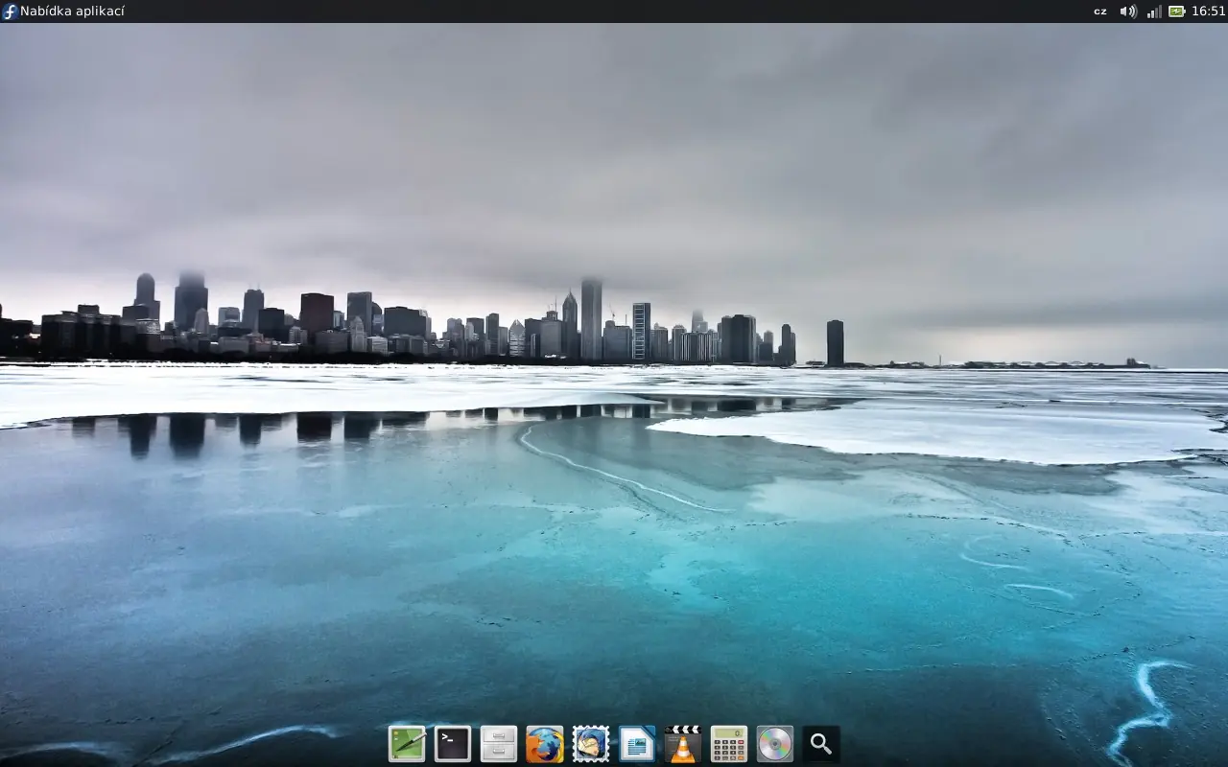Click the Fedora logo in the top panel
Viewport: 1228px width, 767px height.
point(10,11)
